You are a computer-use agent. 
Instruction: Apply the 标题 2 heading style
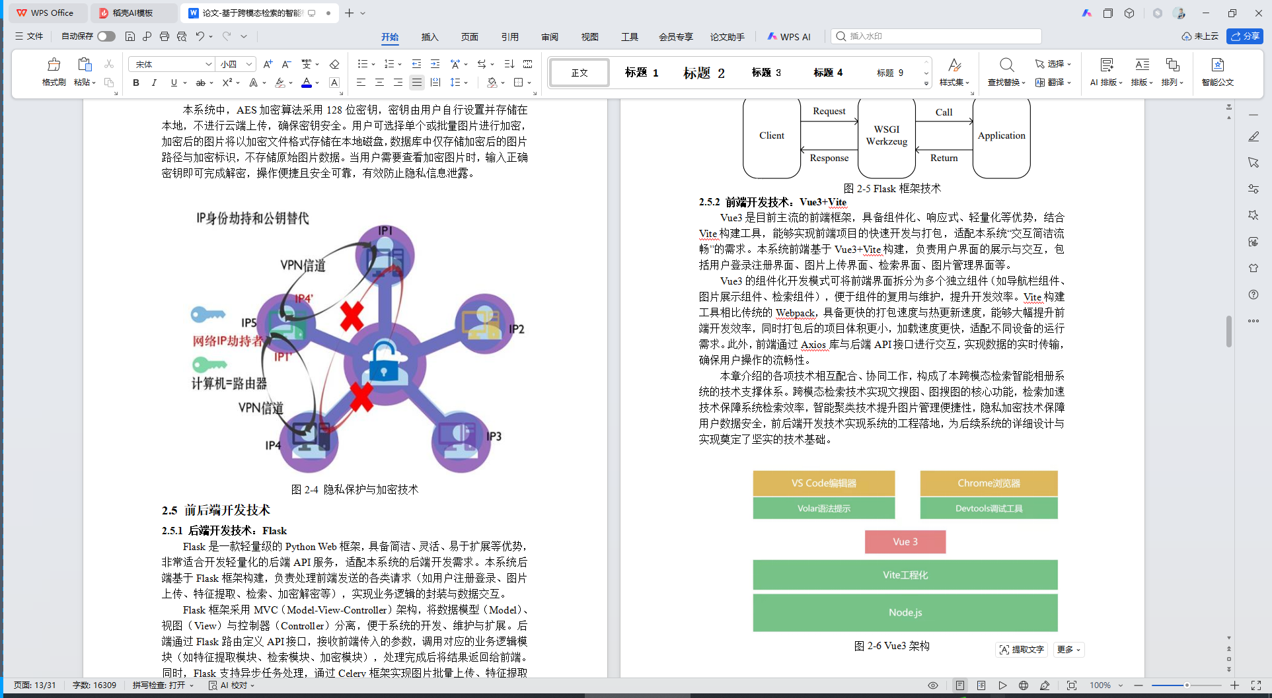(x=704, y=73)
